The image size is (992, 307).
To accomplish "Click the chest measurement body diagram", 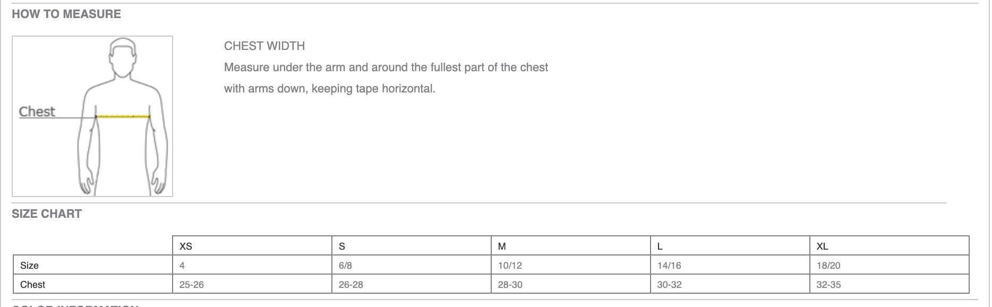I will [x=92, y=116].
